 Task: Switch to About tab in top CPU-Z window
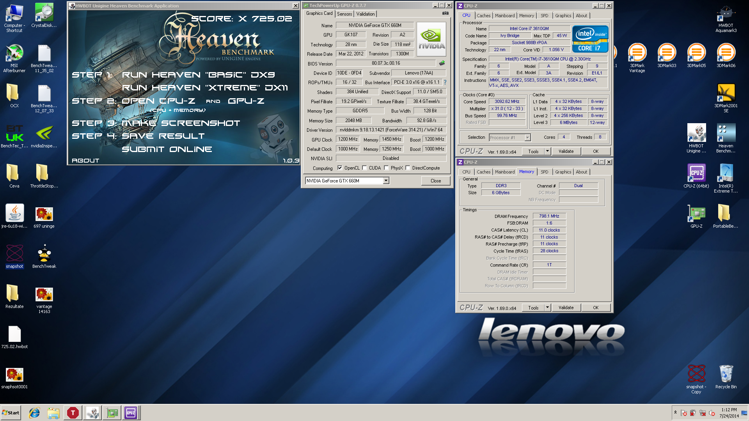tap(581, 16)
